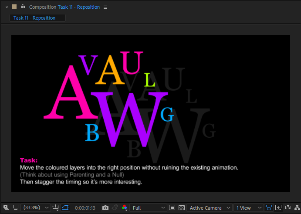Take a snapshot with the camera icon
The width and height of the screenshot is (301, 214).
pyautogui.click(x=105, y=207)
